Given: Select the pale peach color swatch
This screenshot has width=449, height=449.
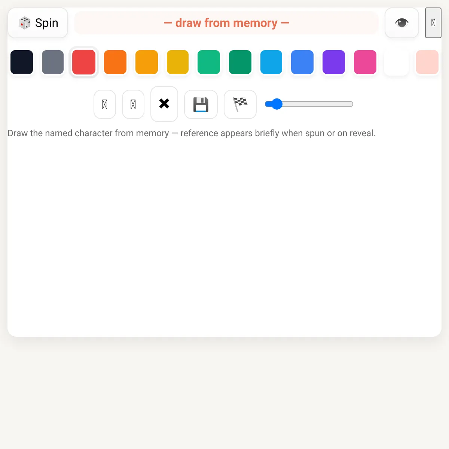Looking at the screenshot, I should (427, 62).
